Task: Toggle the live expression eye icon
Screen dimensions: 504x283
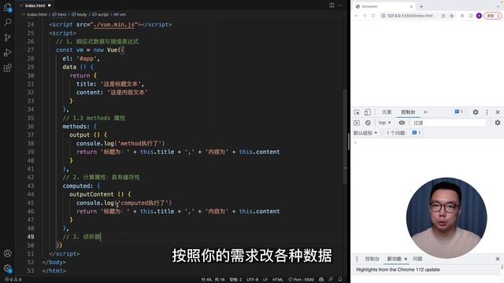Action: pyautogui.click(x=402, y=123)
